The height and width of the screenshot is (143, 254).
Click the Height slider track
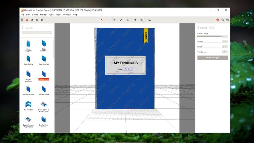(212, 47)
